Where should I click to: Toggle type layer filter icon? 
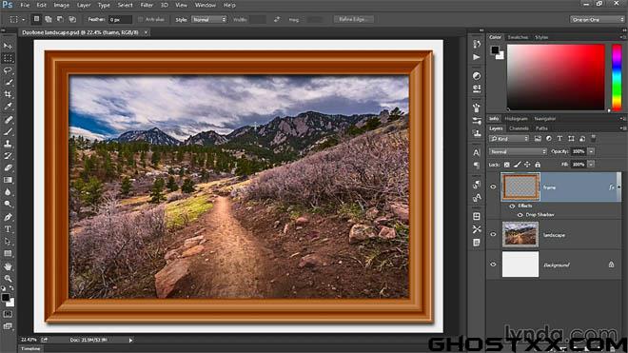coord(559,139)
